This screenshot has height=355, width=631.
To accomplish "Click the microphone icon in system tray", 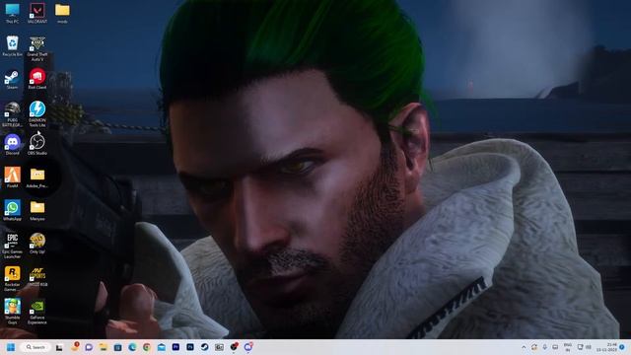I will tap(545, 347).
